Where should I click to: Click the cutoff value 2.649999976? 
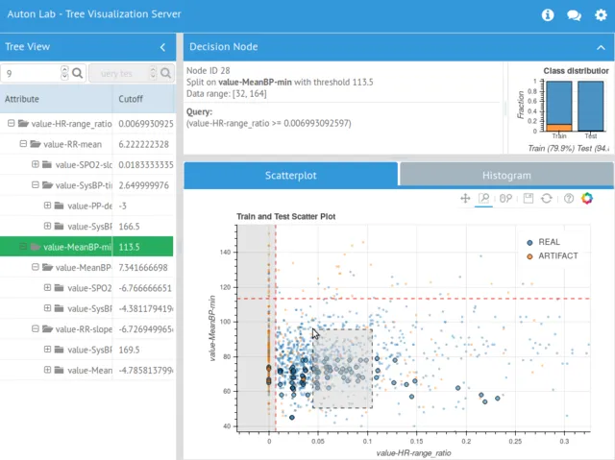point(143,185)
